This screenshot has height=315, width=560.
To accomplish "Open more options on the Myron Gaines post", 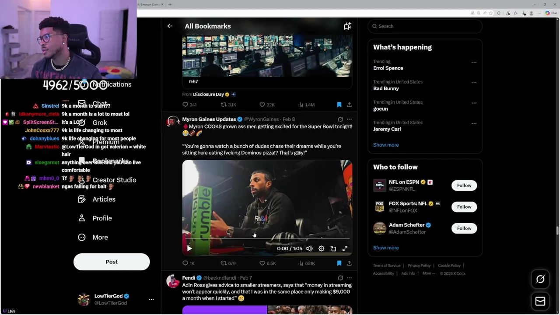I will [349, 119].
